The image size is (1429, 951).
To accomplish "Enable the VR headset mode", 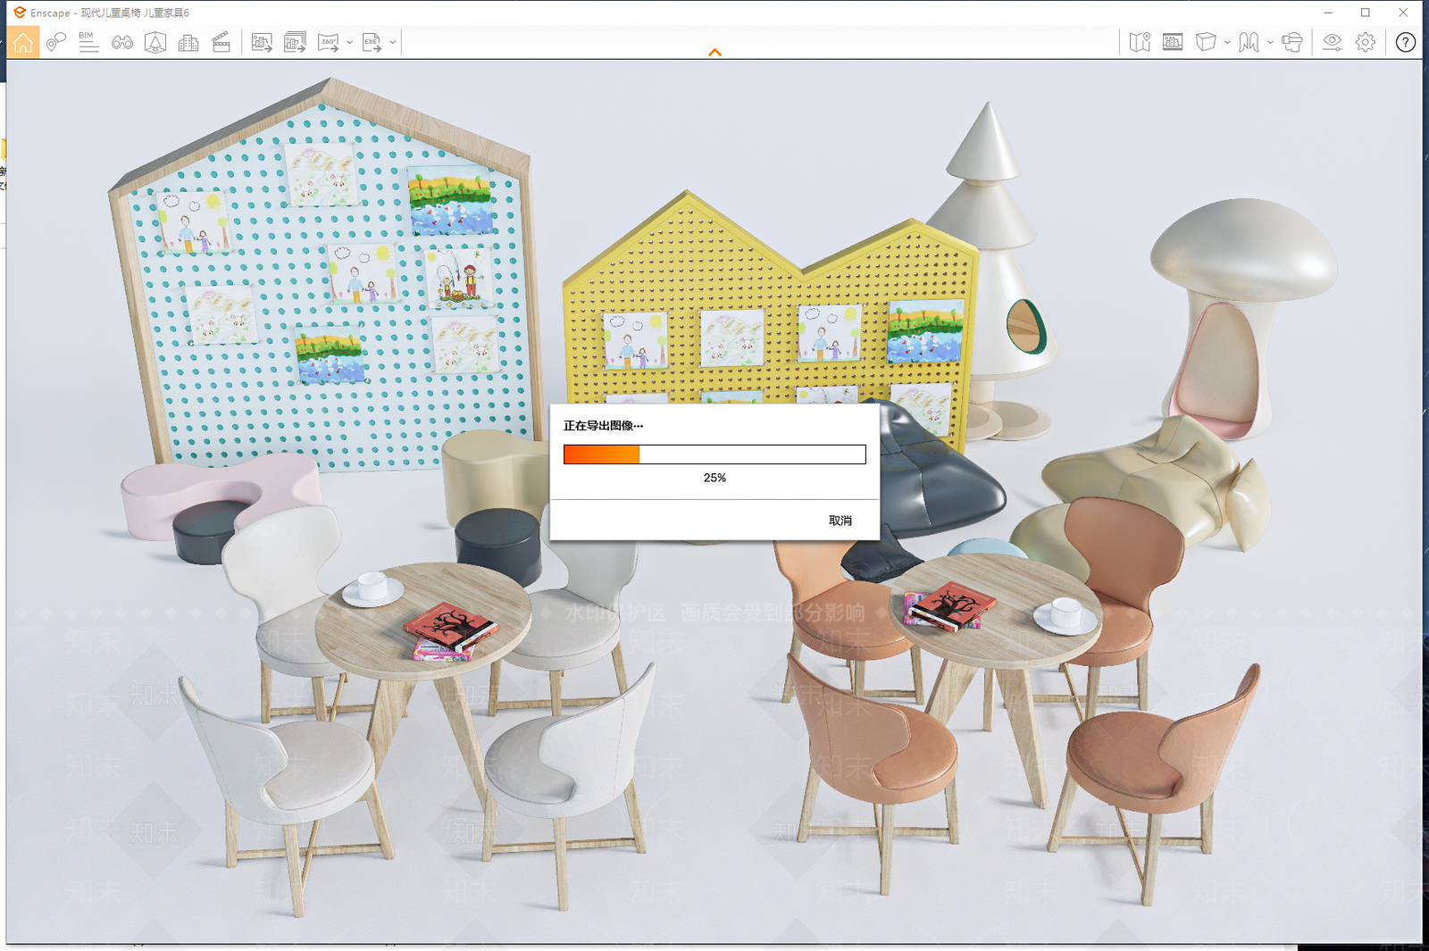I will pyautogui.click(x=1292, y=42).
